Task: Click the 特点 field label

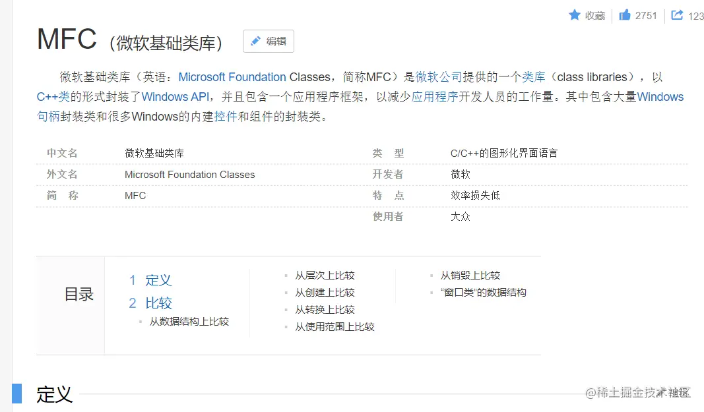Action: [388, 195]
